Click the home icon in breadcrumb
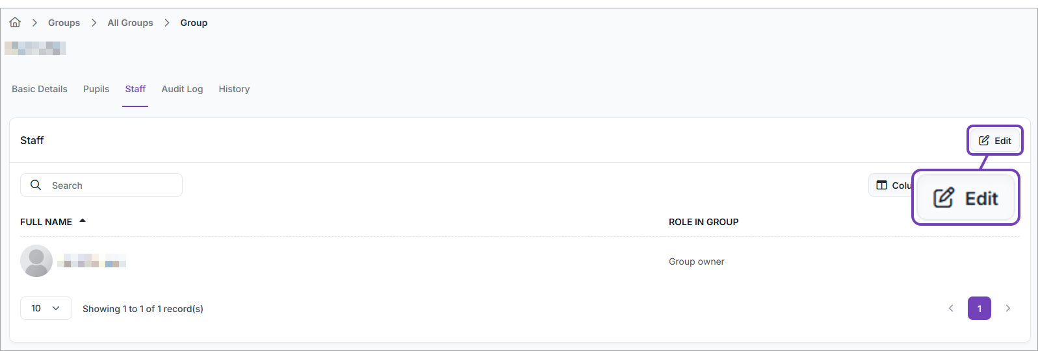 tap(15, 23)
